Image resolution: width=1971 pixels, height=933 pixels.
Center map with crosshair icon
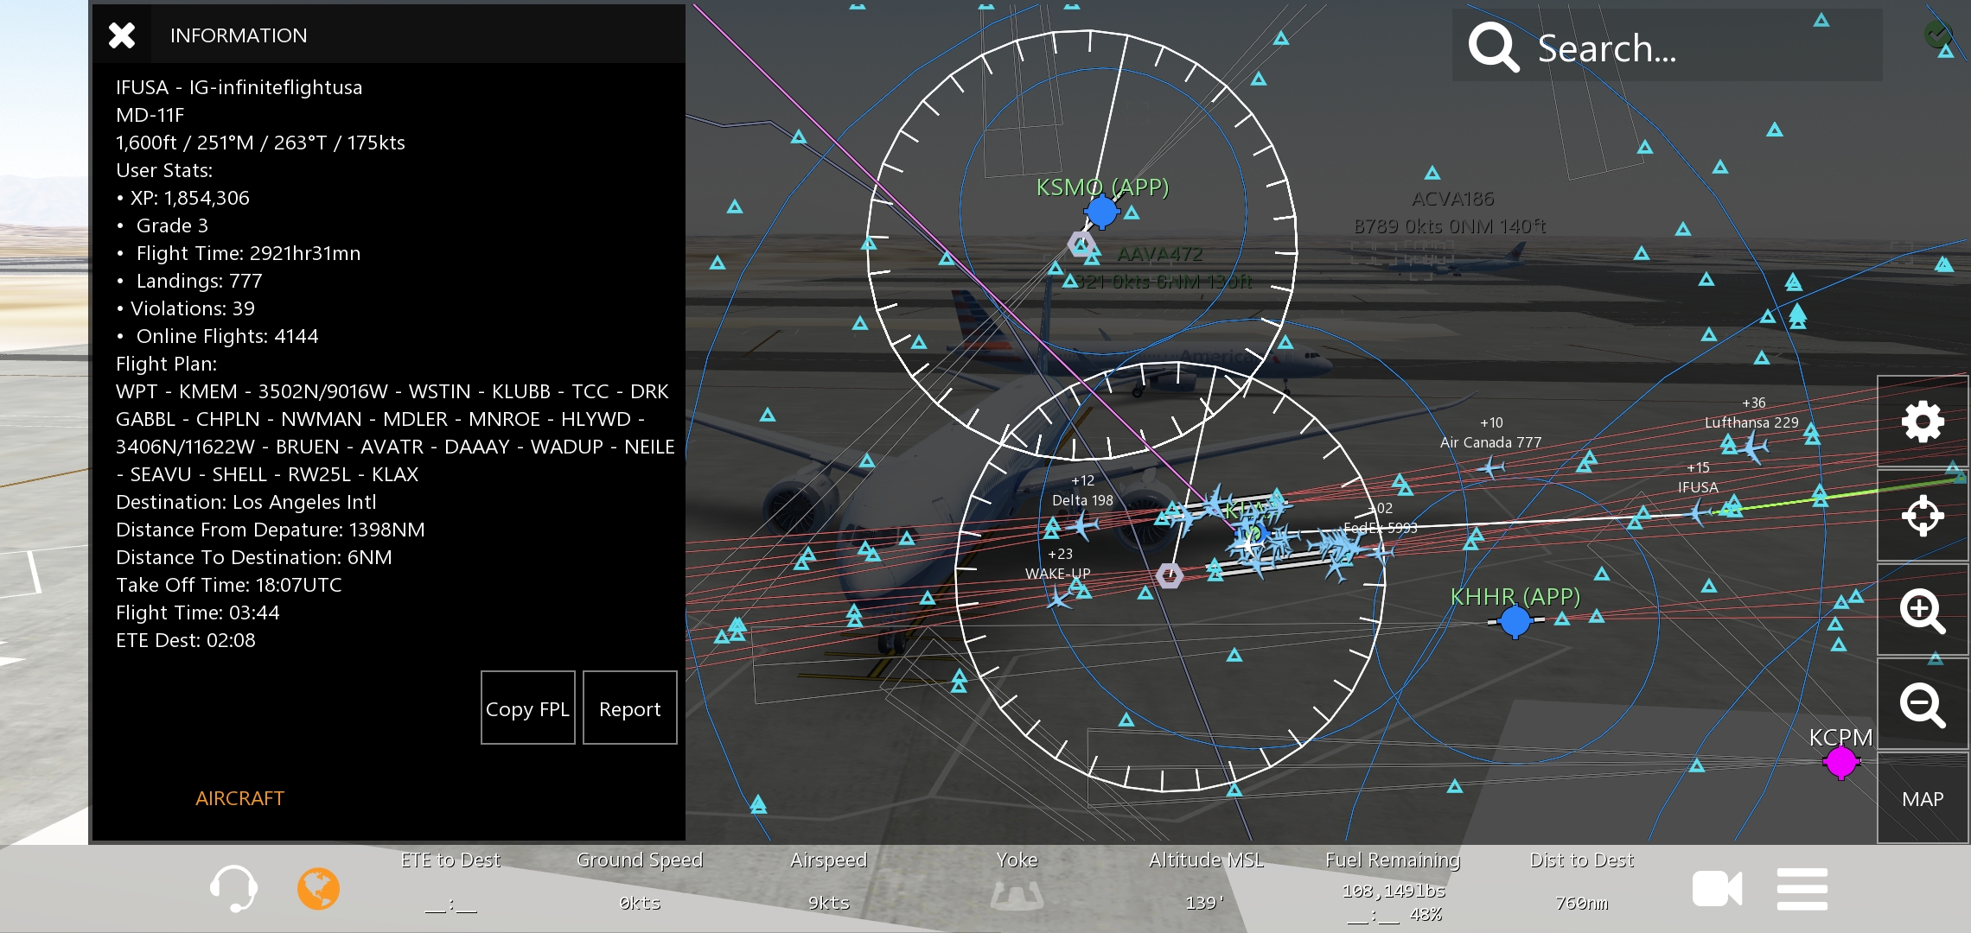[x=1922, y=517]
